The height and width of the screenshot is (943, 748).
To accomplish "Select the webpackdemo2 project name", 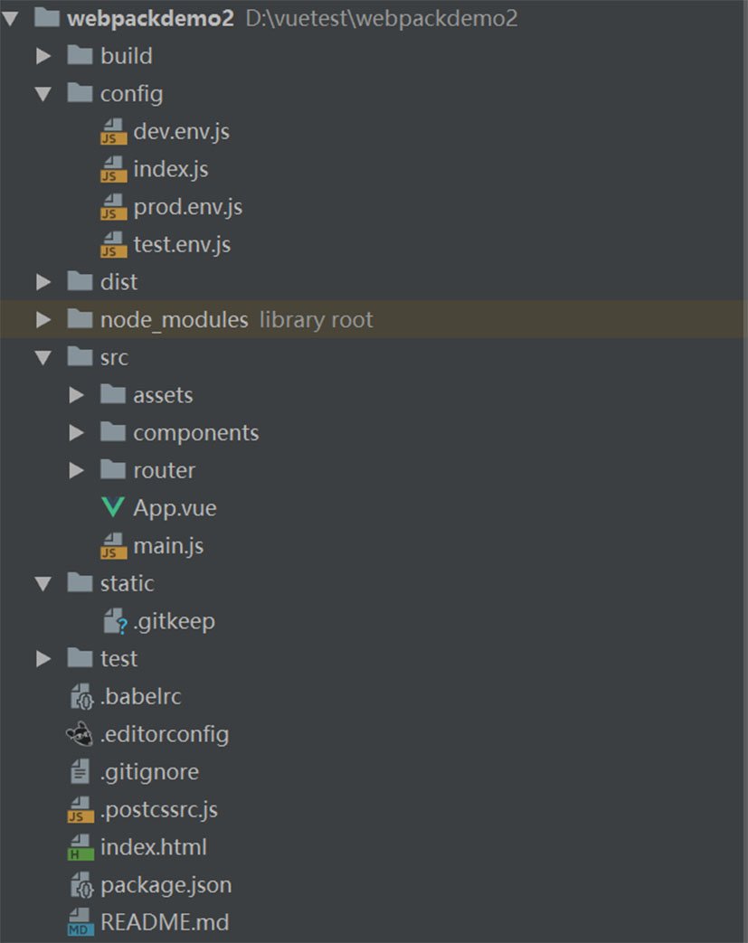I will coord(150,18).
